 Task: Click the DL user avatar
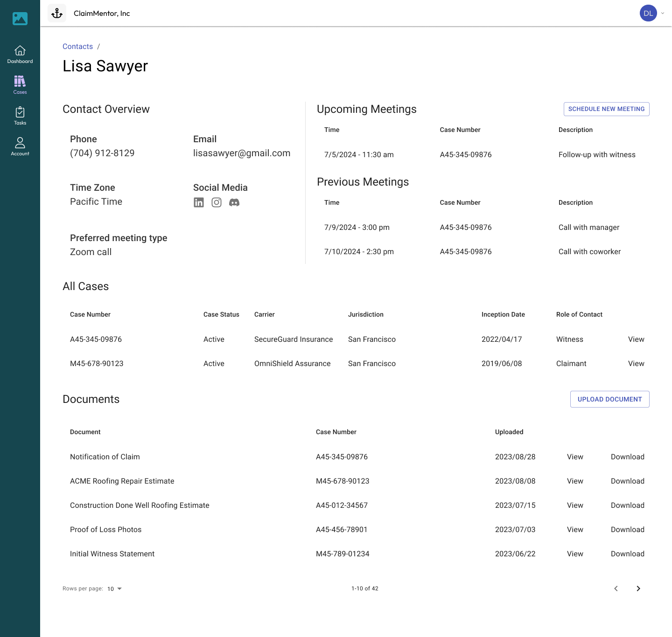click(x=648, y=13)
